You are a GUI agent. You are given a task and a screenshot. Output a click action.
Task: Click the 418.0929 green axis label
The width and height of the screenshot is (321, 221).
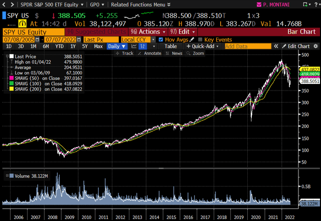pyautogui.click(x=310, y=74)
